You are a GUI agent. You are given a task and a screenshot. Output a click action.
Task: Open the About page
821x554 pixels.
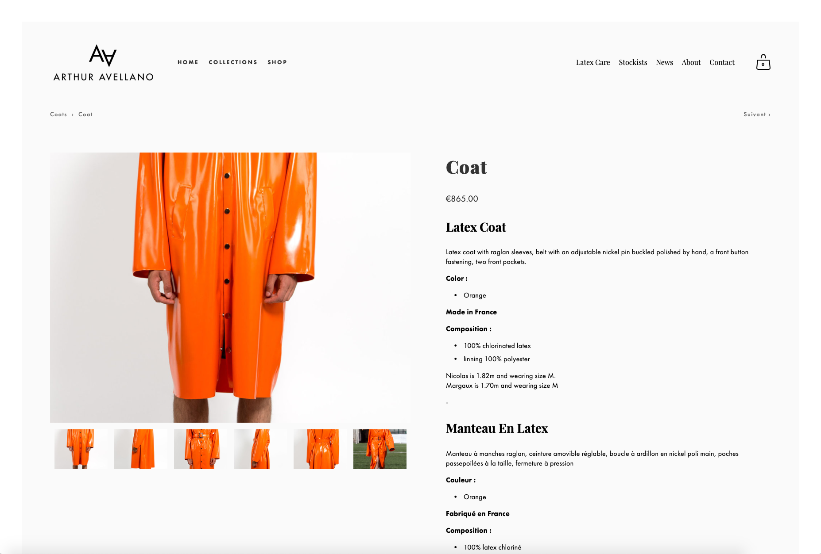pos(691,62)
